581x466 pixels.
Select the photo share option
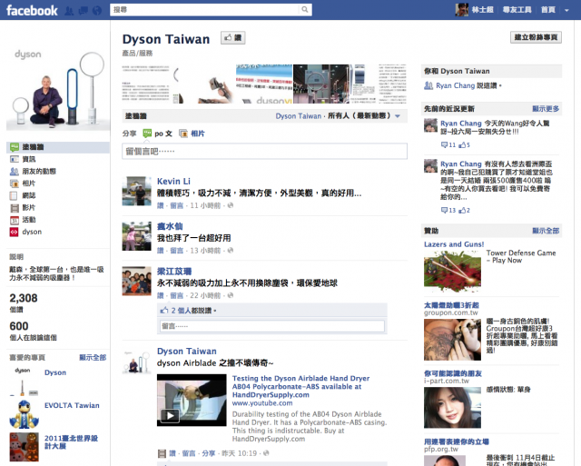coord(192,134)
